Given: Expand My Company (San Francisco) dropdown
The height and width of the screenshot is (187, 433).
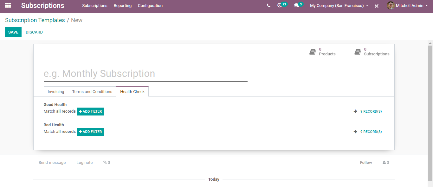Looking at the screenshot, I should [339, 5].
